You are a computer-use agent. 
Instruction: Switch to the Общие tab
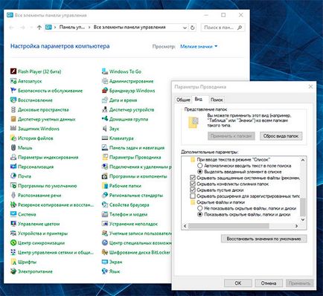pyautogui.click(x=183, y=100)
